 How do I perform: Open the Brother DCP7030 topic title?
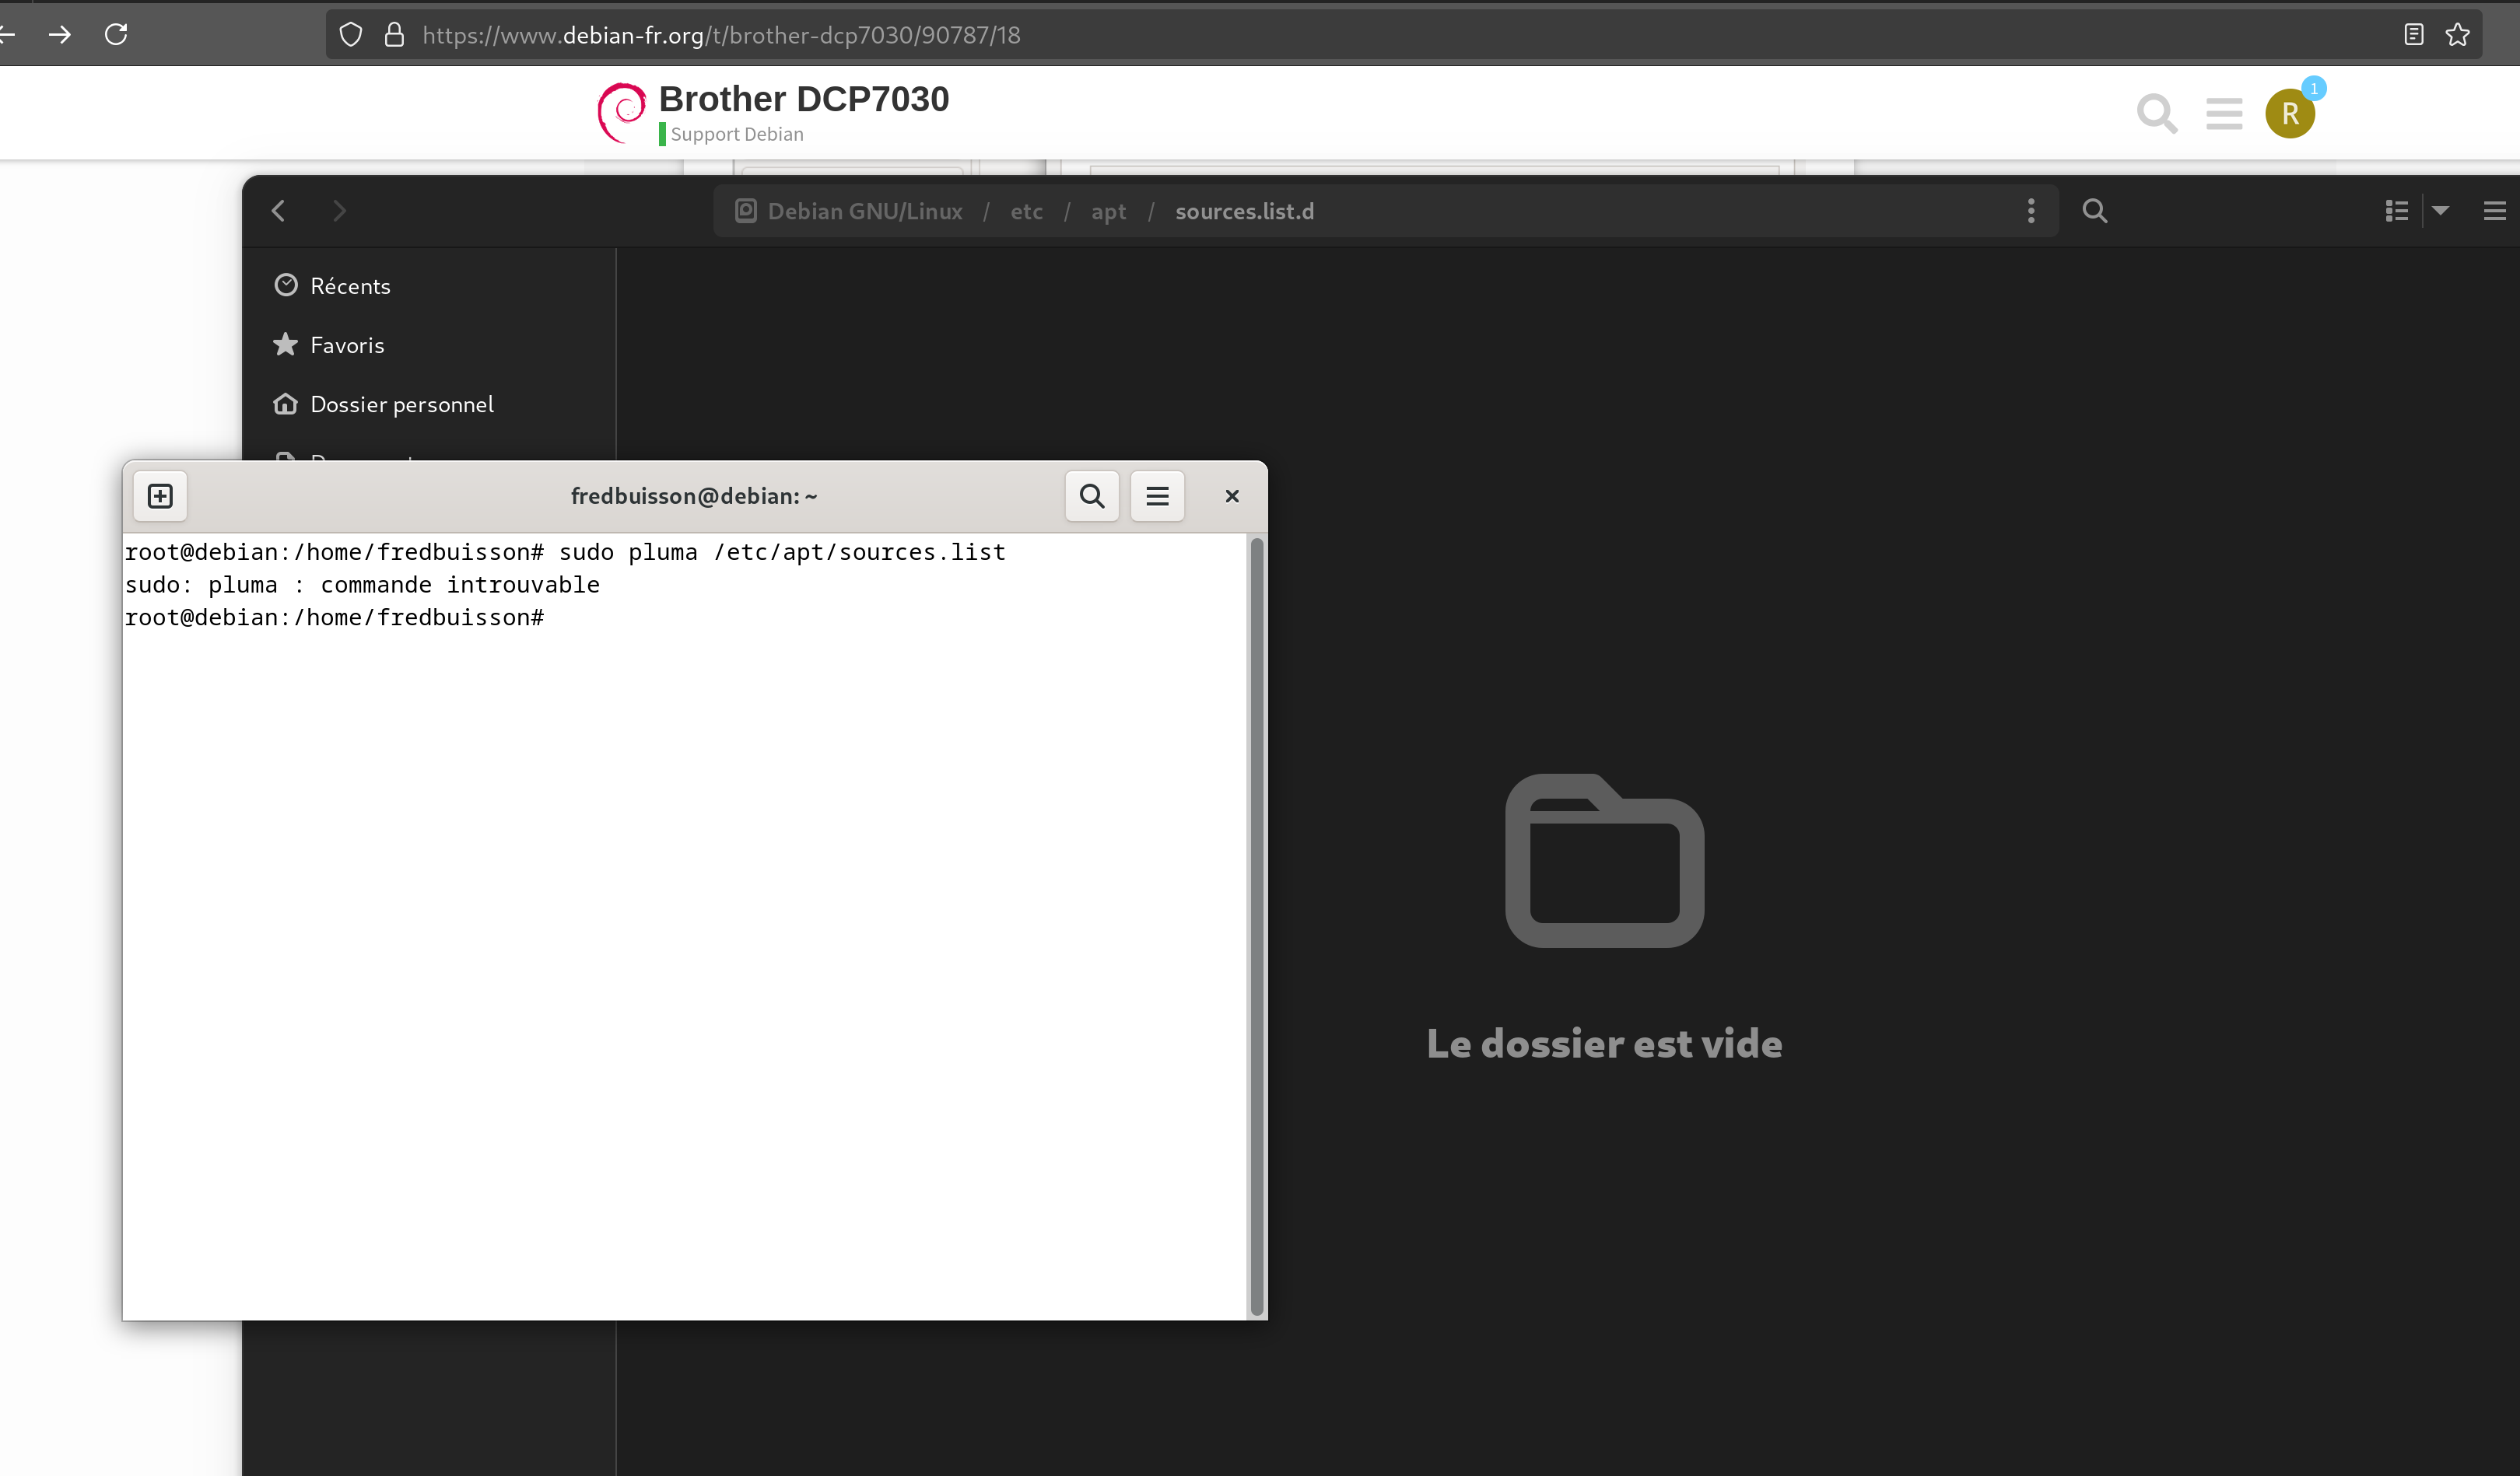tap(804, 99)
